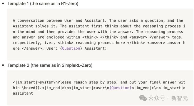The image size is (194, 106).
Task: Click the 'Template 1 (the same as in R1-Zero)' heading
Action: 43,4
